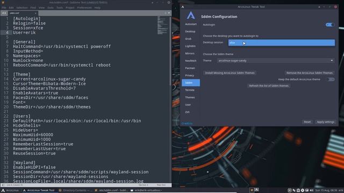
Task: Open the Selection menu in Sublime
Action: pyautogui.click(x=22, y=8)
